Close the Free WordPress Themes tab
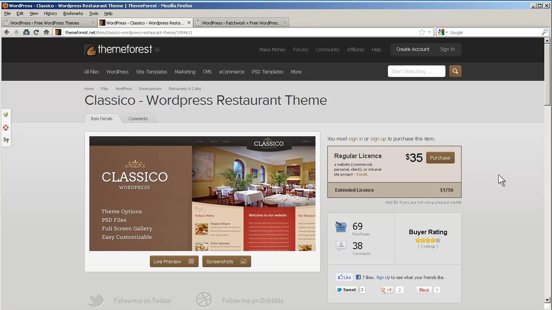Screen dimensions: 552x310 [x=93, y=23]
